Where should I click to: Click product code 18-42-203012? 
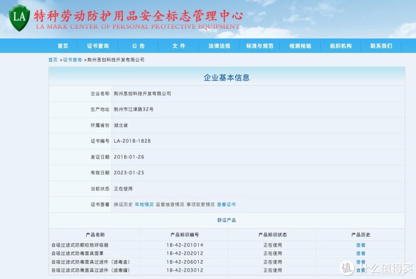pyautogui.click(x=185, y=270)
